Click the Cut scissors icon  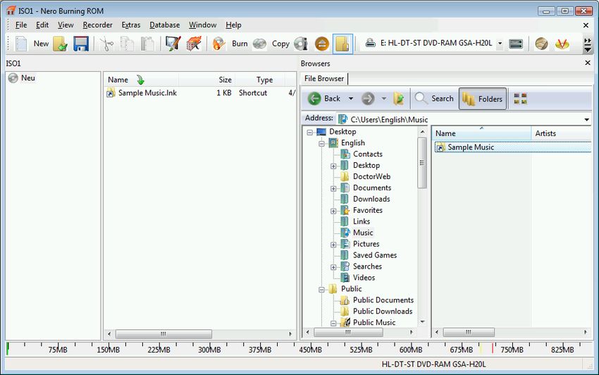tap(106, 44)
